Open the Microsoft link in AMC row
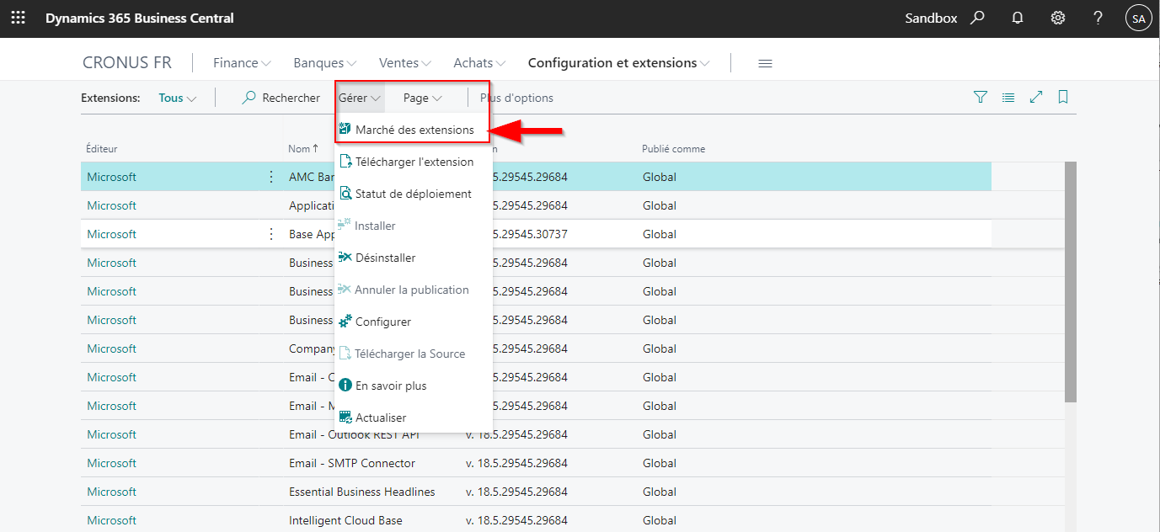The height and width of the screenshot is (532, 1160). [x=111, y=177]
